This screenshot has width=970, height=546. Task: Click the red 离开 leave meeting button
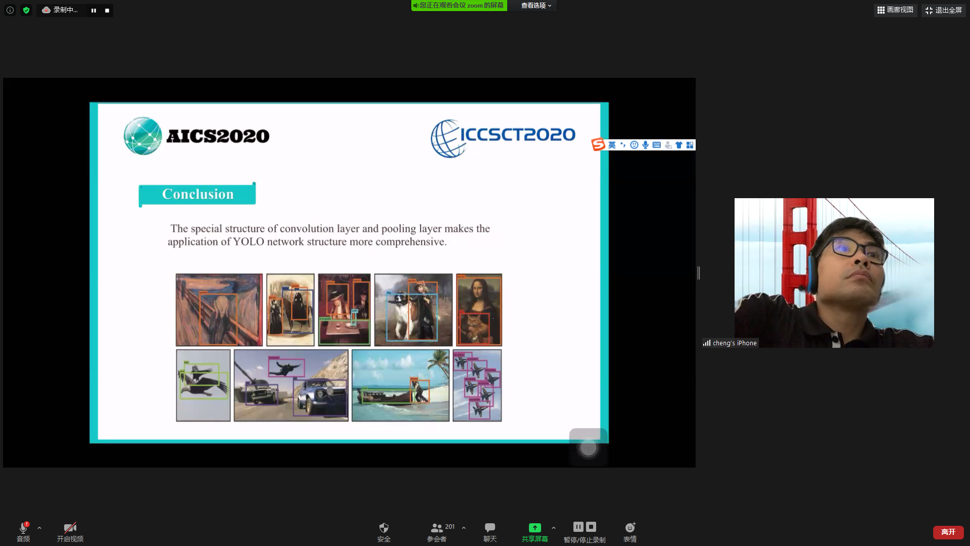(948, 532)
